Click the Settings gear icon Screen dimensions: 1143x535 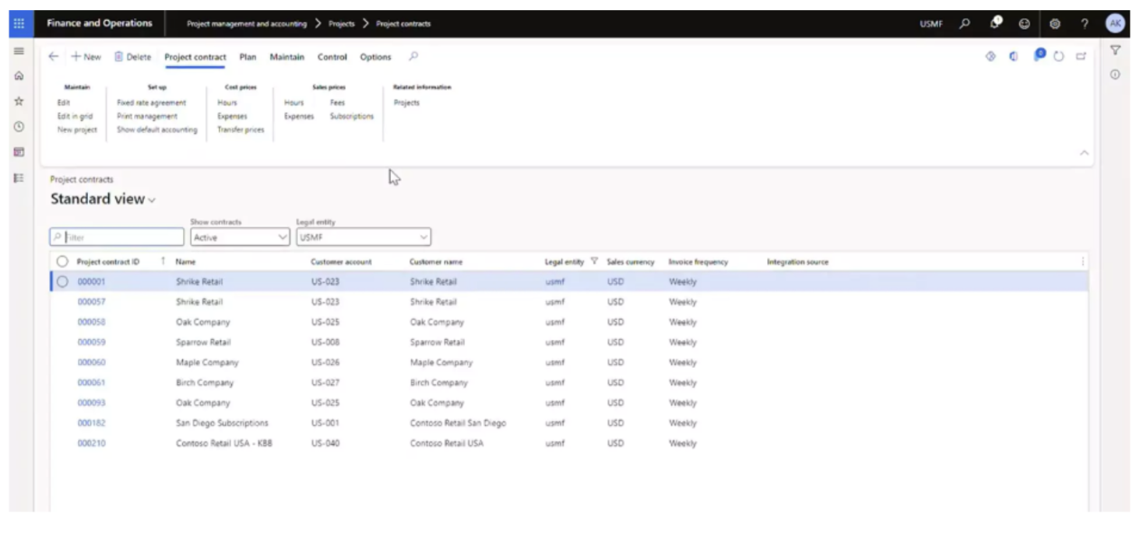point(1055,23)
